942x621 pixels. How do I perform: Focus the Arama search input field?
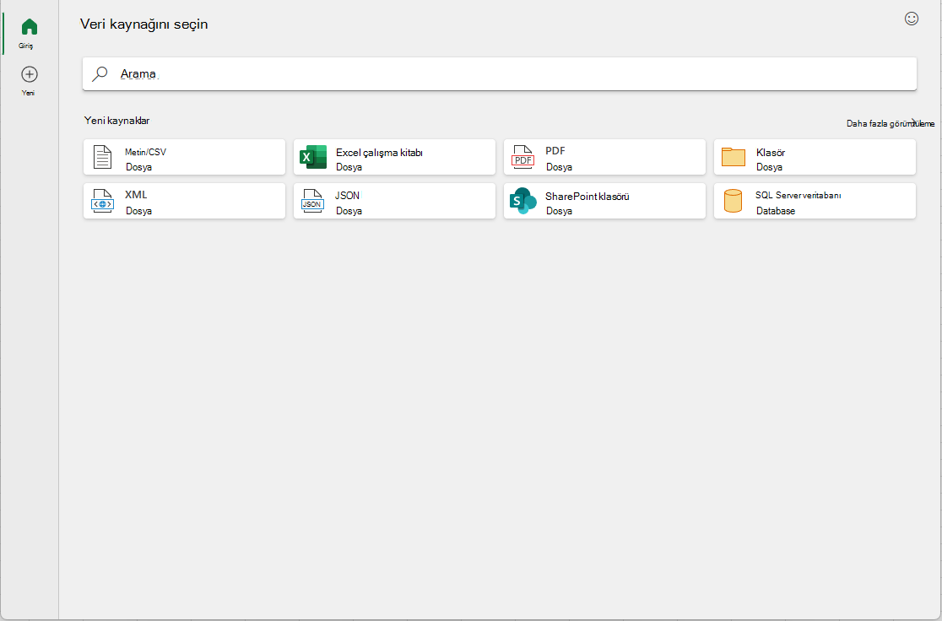(x=499, y=74)
